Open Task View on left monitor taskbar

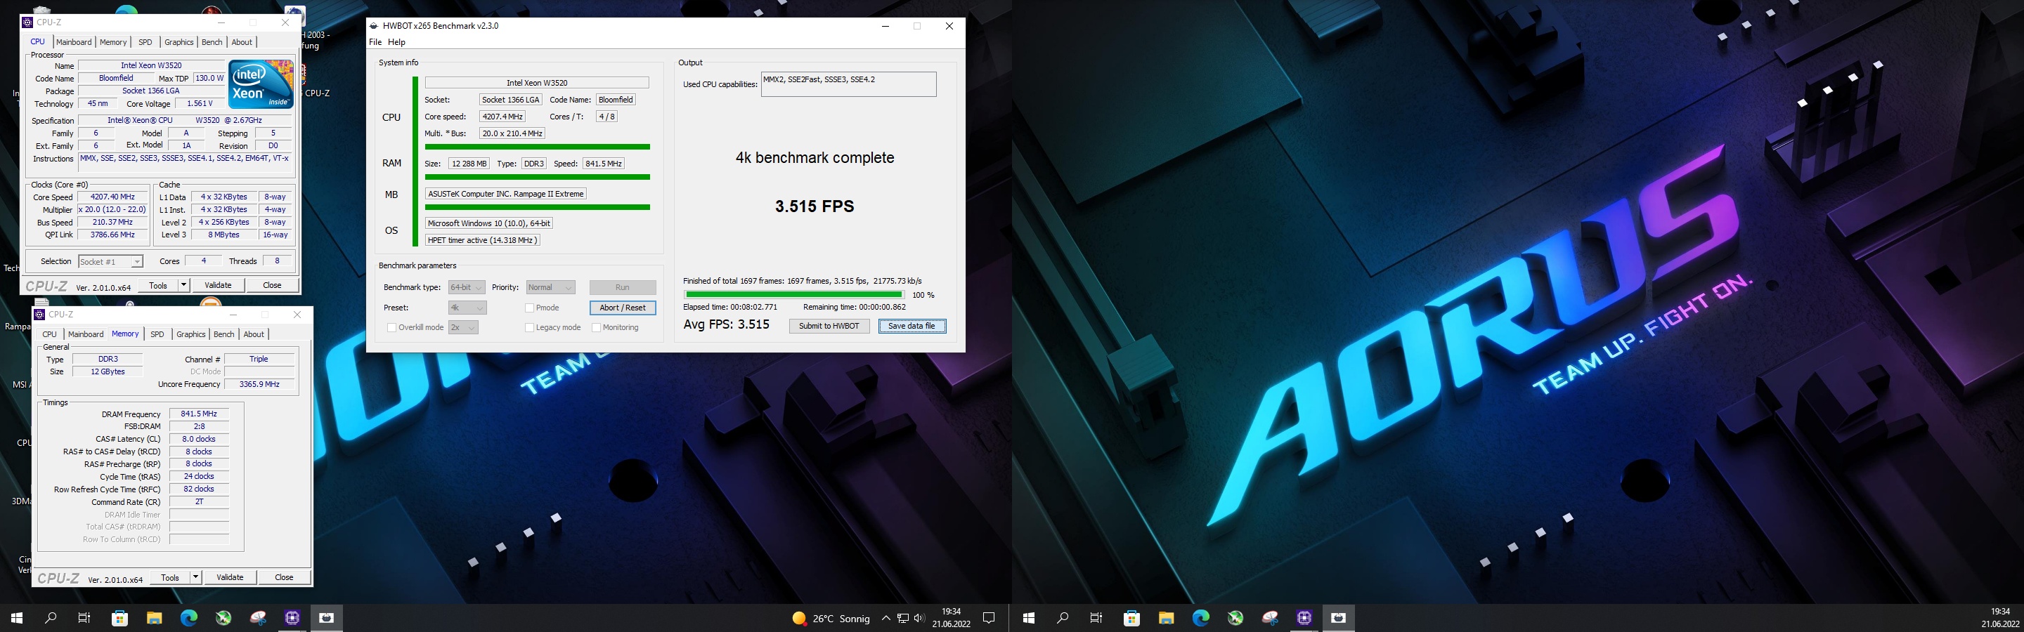click(85, 618)
